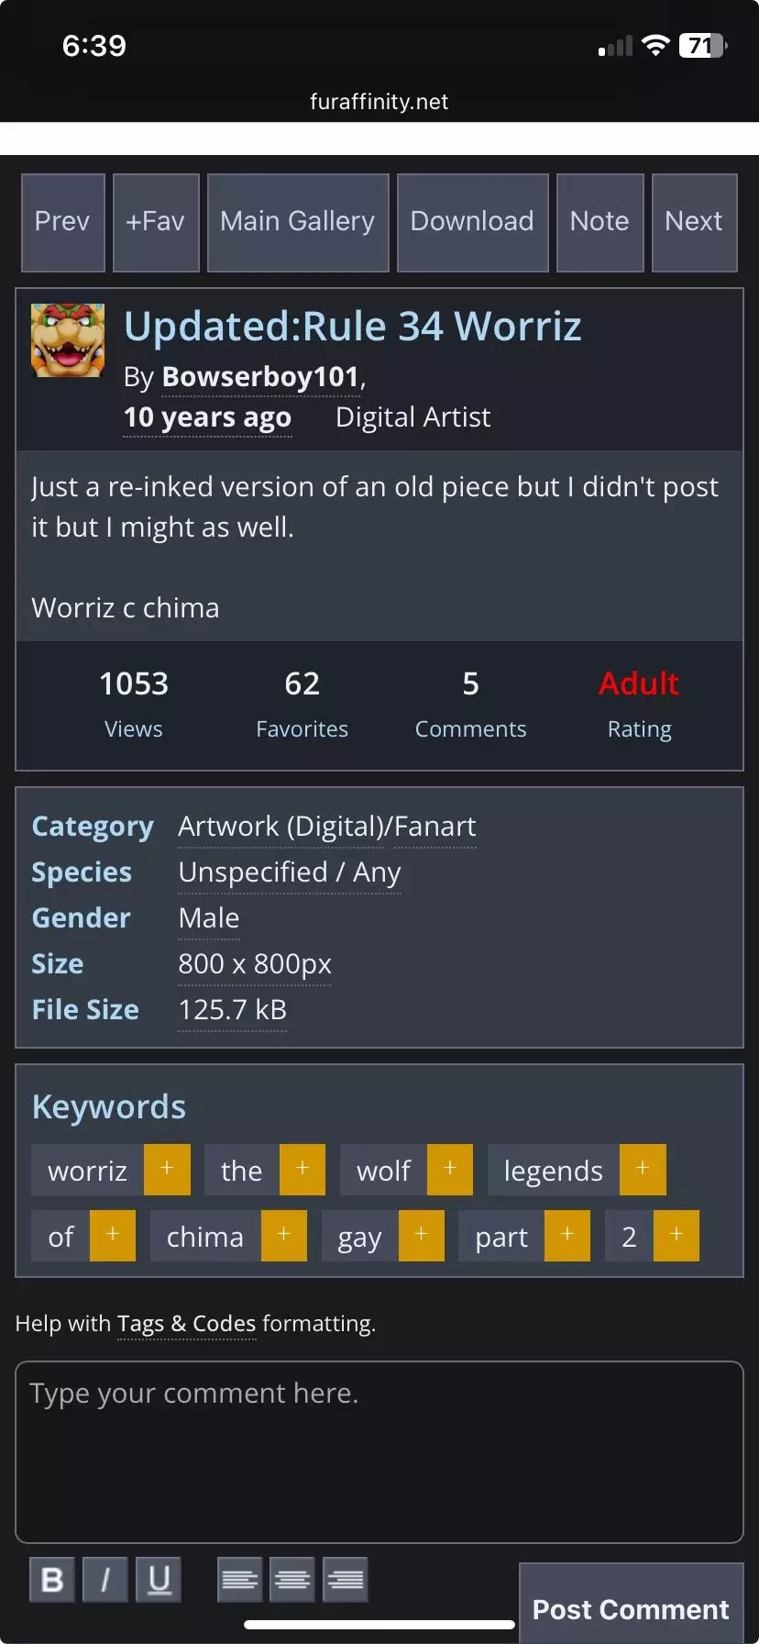
Task: Open the Bowserboy101 profile link
Action: coord(260,377)
